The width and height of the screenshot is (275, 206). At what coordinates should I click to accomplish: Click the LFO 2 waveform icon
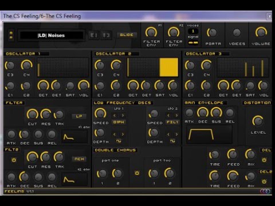(172, 141)
